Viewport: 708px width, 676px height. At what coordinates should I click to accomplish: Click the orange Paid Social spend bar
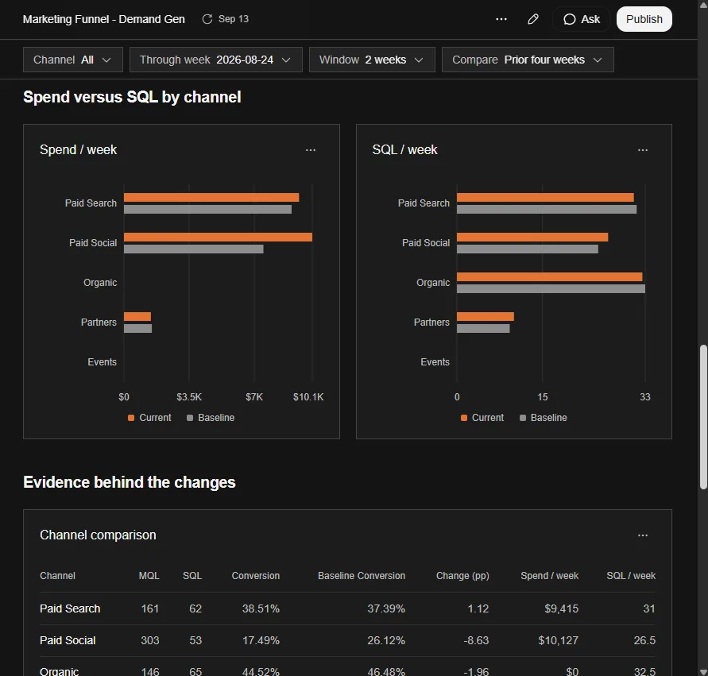tap(218, 238)
